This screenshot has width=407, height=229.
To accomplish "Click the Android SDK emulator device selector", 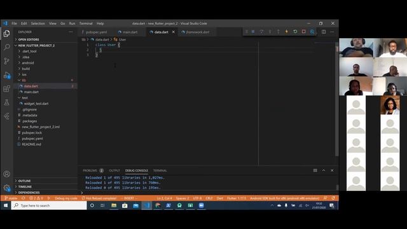I will 284,198.
